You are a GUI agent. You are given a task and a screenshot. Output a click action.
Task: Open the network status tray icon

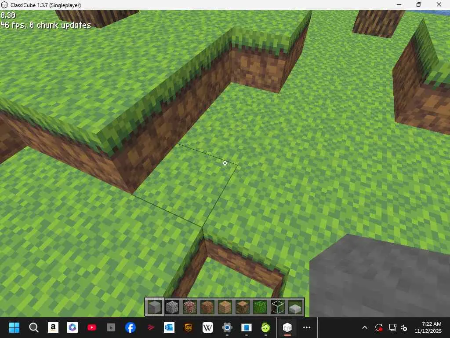[x=392, y=327]
